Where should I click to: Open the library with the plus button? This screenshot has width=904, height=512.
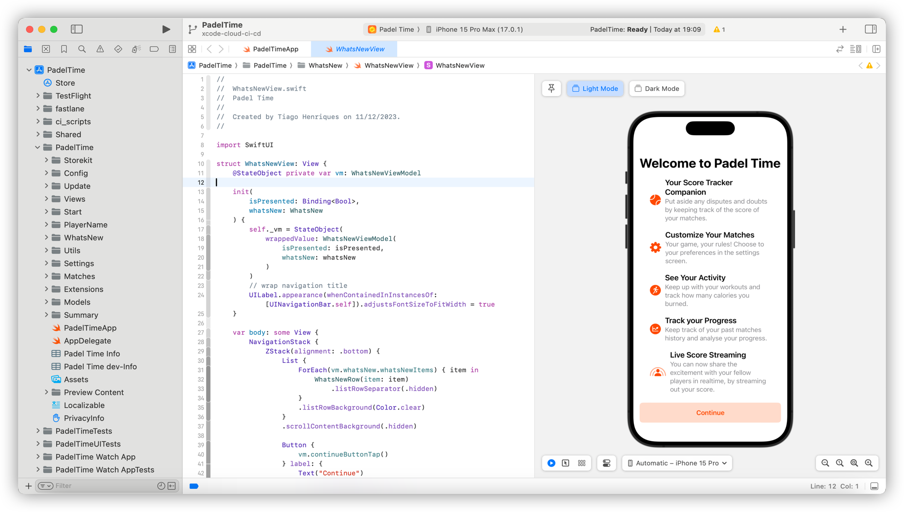(x=843, y=29)
